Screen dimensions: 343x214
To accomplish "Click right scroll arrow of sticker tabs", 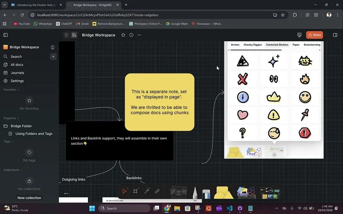I will coord(320,50).
